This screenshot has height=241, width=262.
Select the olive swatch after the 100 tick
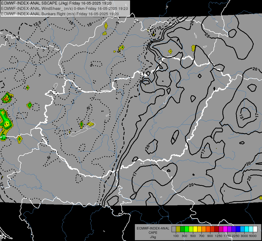178,229
